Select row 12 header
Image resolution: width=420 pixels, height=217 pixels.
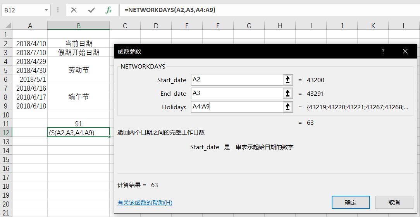[x=6, y=133]
